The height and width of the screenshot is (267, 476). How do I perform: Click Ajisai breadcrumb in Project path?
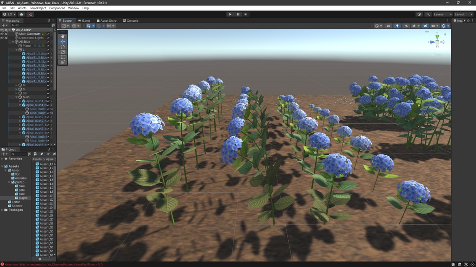pyautogui.click(x=50, y=159)
